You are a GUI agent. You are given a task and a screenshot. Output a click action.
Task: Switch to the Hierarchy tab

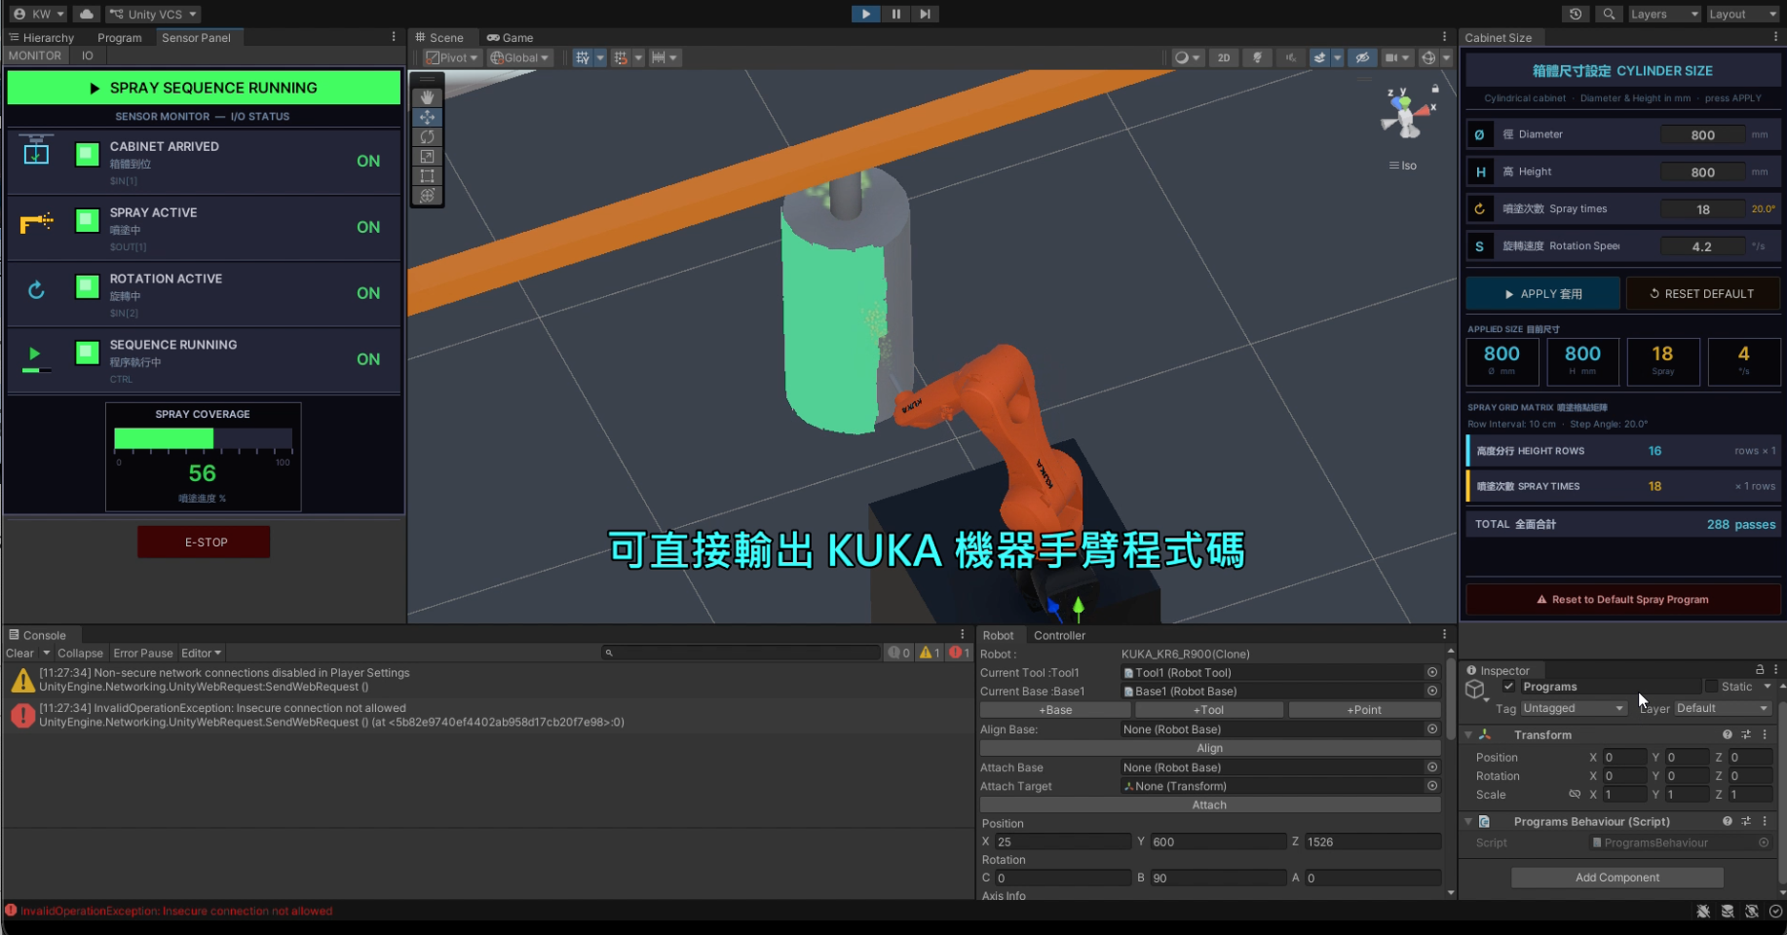(41, 38)
